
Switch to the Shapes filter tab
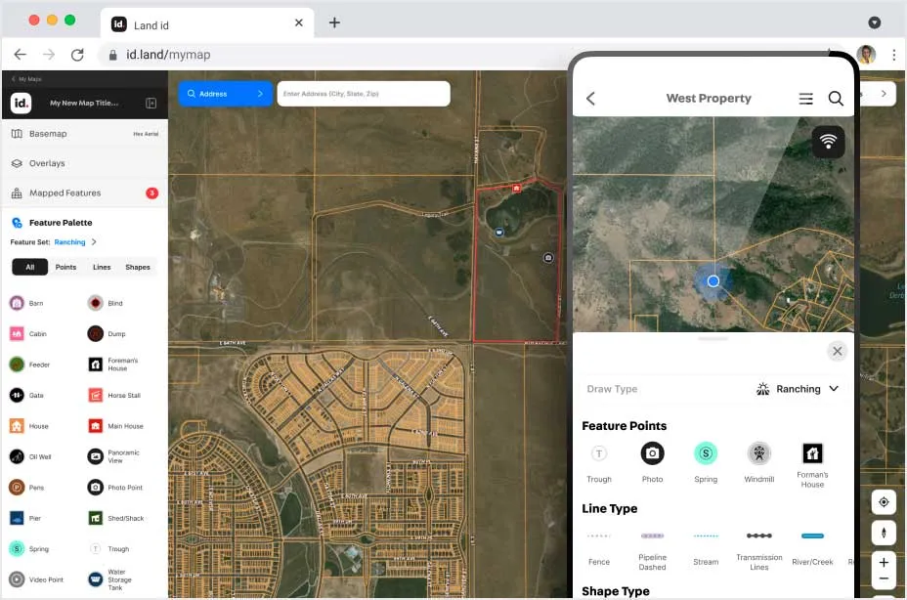pyautogui.click(x=138, y=267)
